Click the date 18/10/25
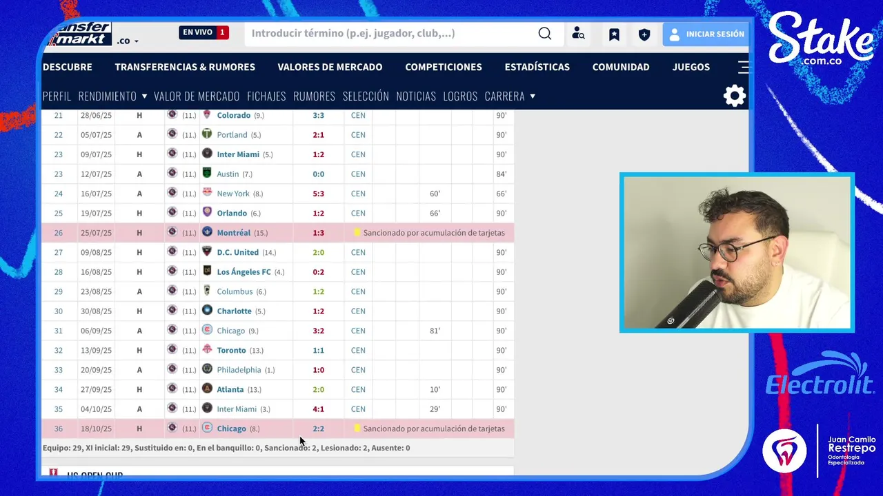The height and width of the screenshot is (496, 883). 96,428
